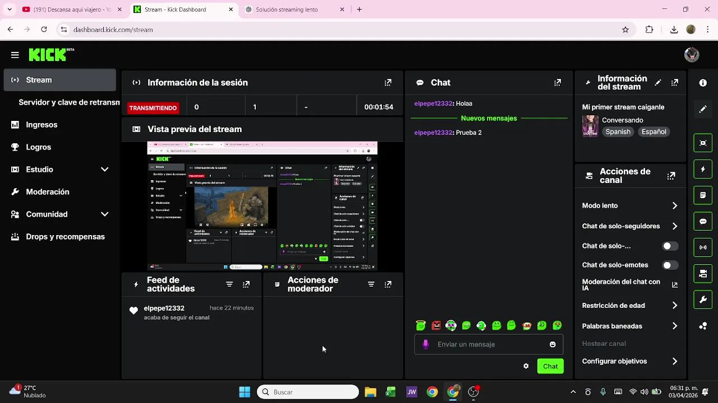The height and width of the screenshot is (403, 718).
Task: Pop out the Información del stream panel
Action: click(x=675, y=82)
